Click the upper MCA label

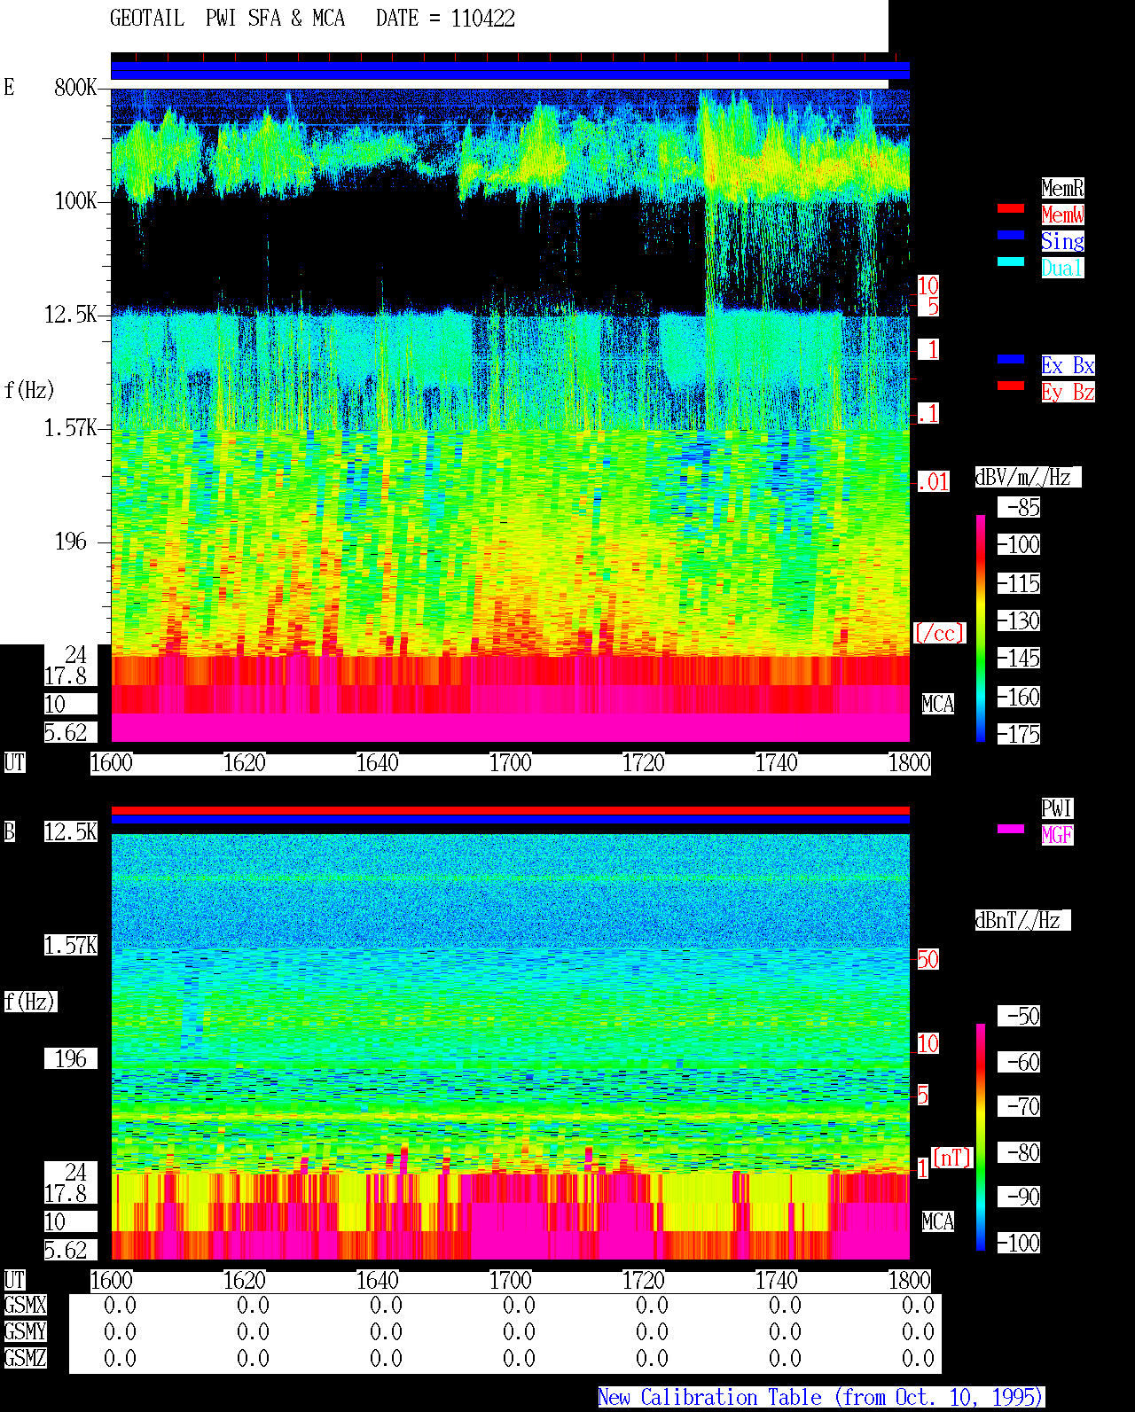click(x=938, y=705)
